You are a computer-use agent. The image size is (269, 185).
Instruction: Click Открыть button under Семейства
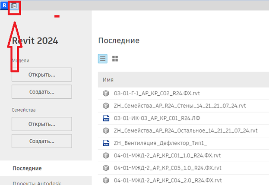(x=42, y=124)
